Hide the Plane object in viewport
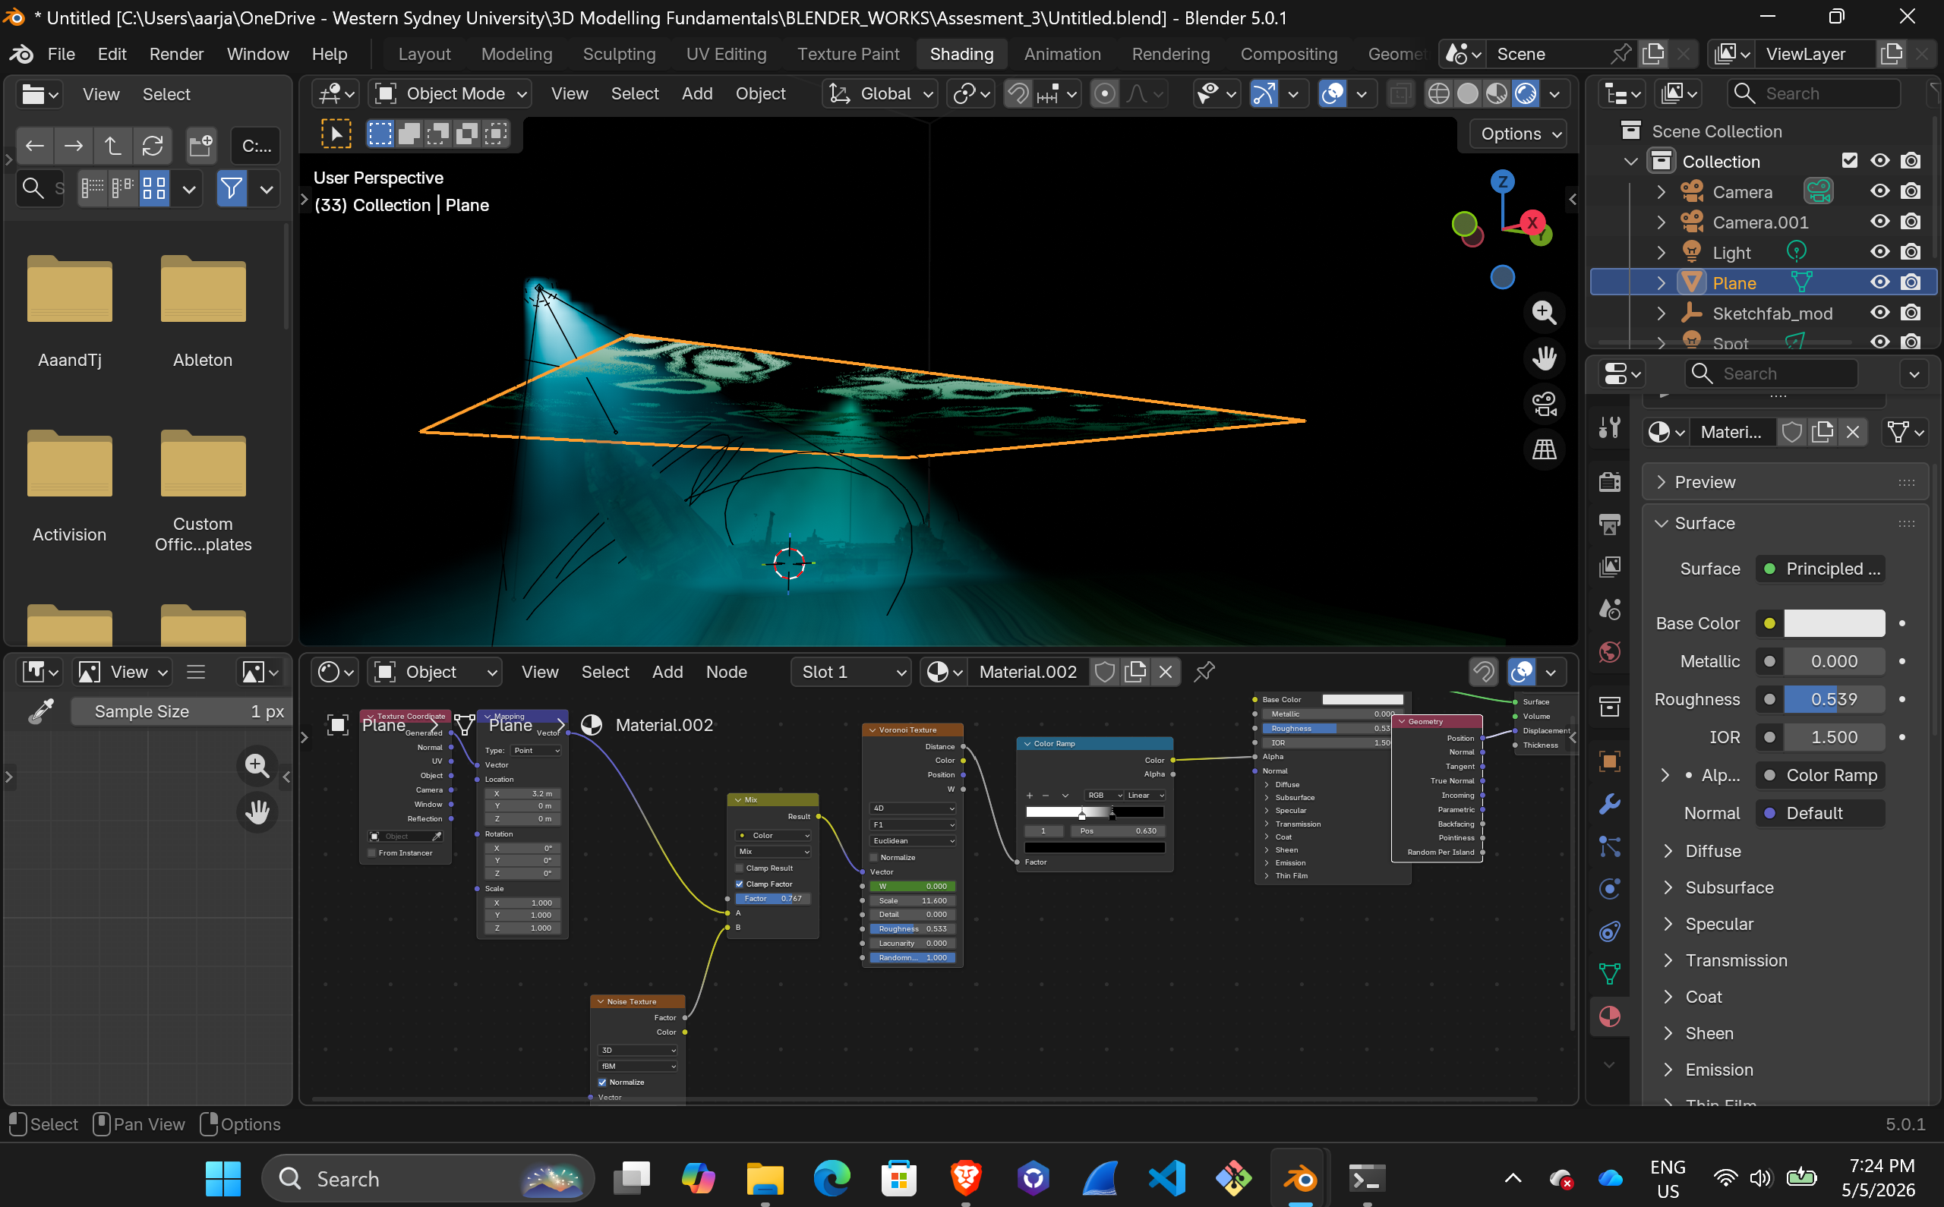The width and height of the screenshot is (1944, 1207). [x=1880, y=282]
